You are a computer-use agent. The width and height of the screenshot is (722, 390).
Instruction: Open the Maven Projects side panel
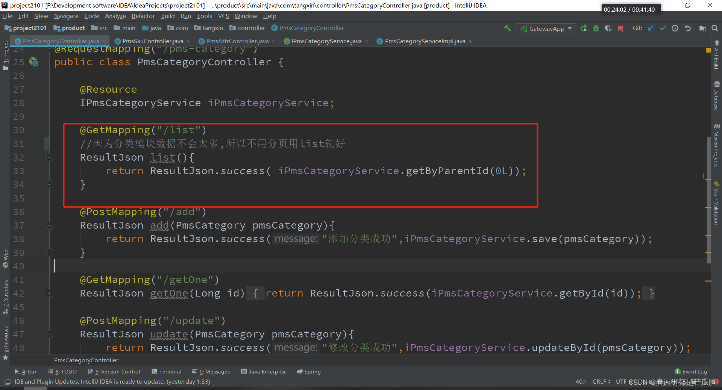pos(717,146)
